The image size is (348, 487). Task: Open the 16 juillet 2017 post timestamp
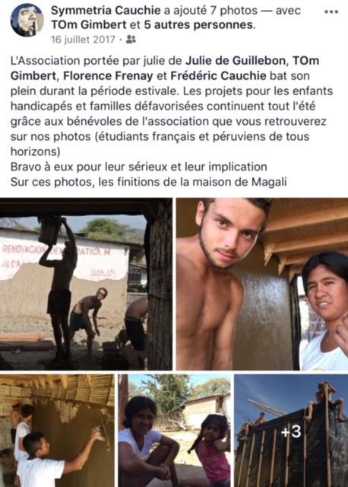coord(83,40)
